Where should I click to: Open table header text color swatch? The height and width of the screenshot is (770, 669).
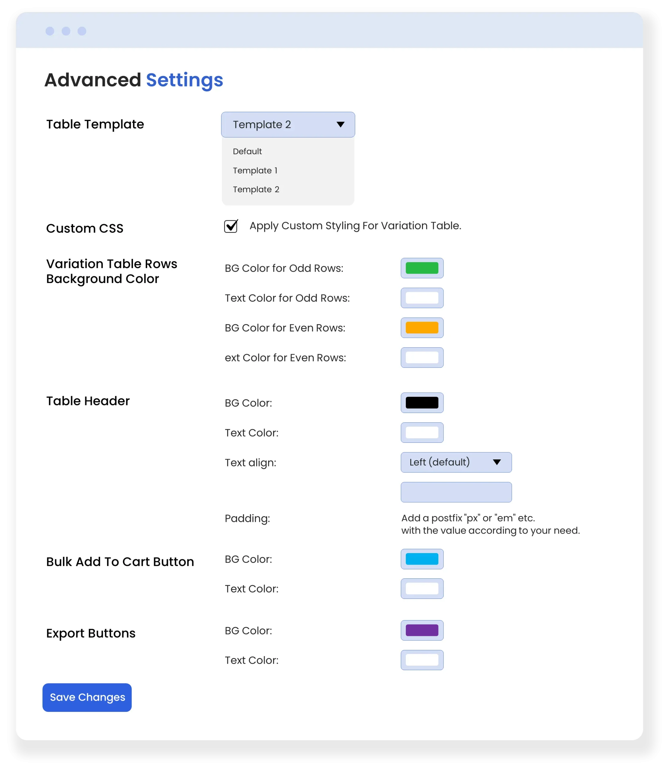tap(422, 433)
